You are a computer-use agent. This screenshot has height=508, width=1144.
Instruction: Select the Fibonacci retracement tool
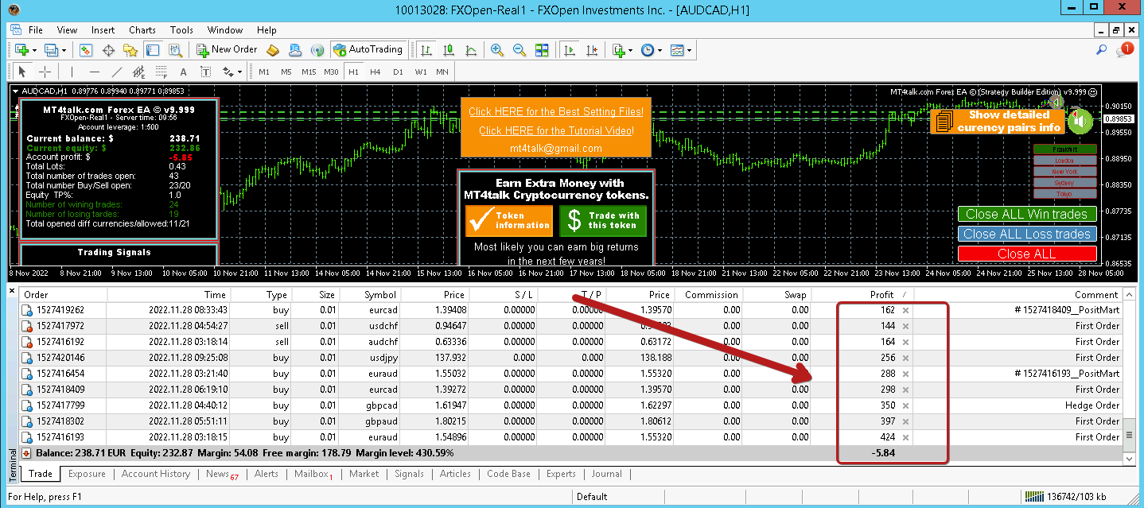pos(161,72)
